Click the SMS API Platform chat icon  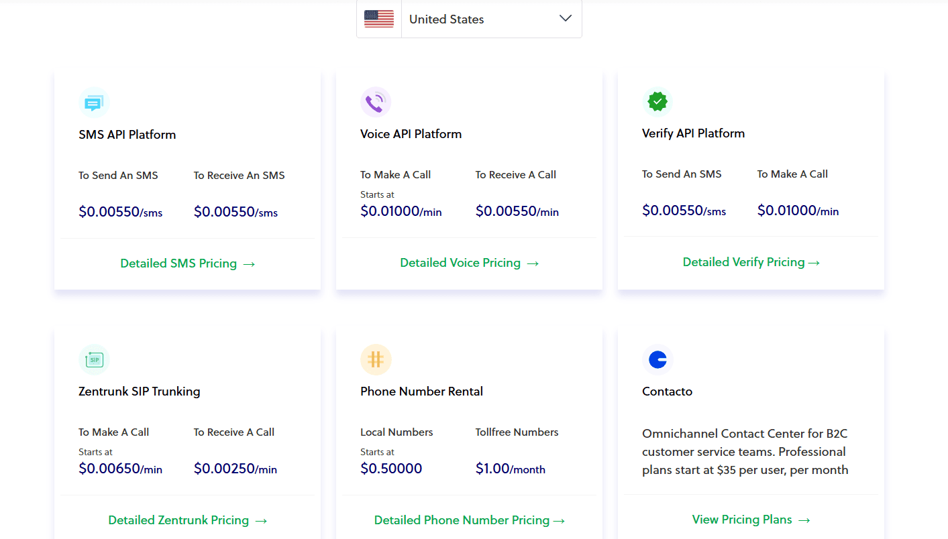pyautogui.click(x=94, y=103)
